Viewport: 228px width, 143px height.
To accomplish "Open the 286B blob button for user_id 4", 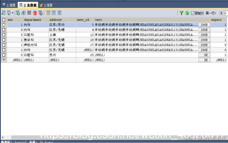I will point(204,30).
